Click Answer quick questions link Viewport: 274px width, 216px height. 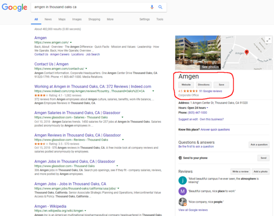(x=215, y=130)
